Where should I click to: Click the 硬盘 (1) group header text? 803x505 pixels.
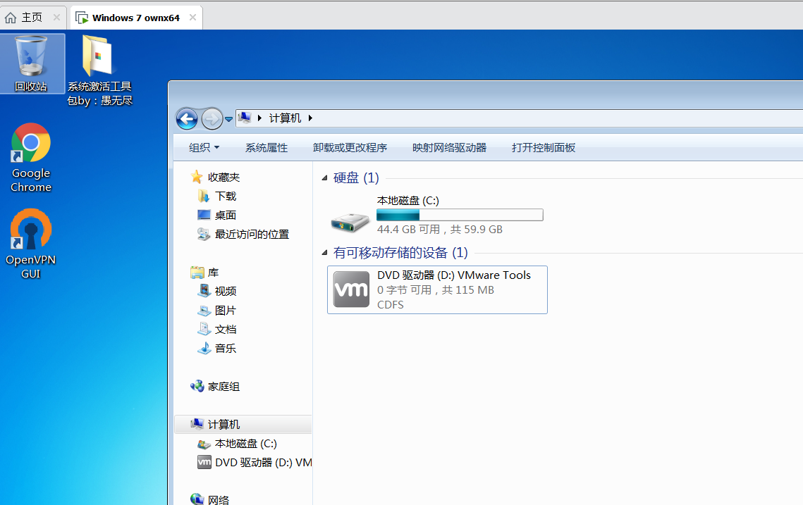point(356,178)
